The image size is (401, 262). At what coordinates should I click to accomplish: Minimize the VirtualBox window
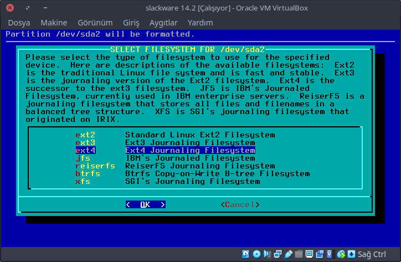pyautogui.click(x=45, y=8)
